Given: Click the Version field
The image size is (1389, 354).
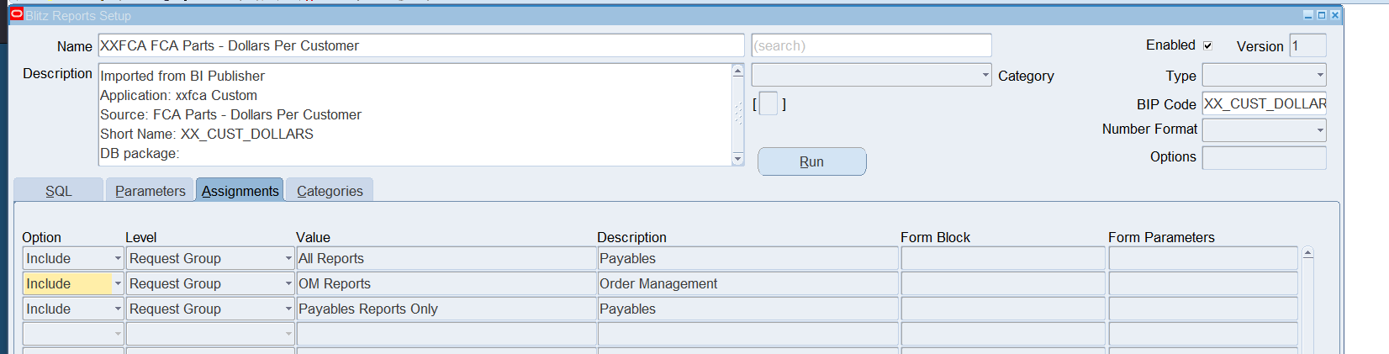Looking at the screenshot, I should click(1308, 45).
